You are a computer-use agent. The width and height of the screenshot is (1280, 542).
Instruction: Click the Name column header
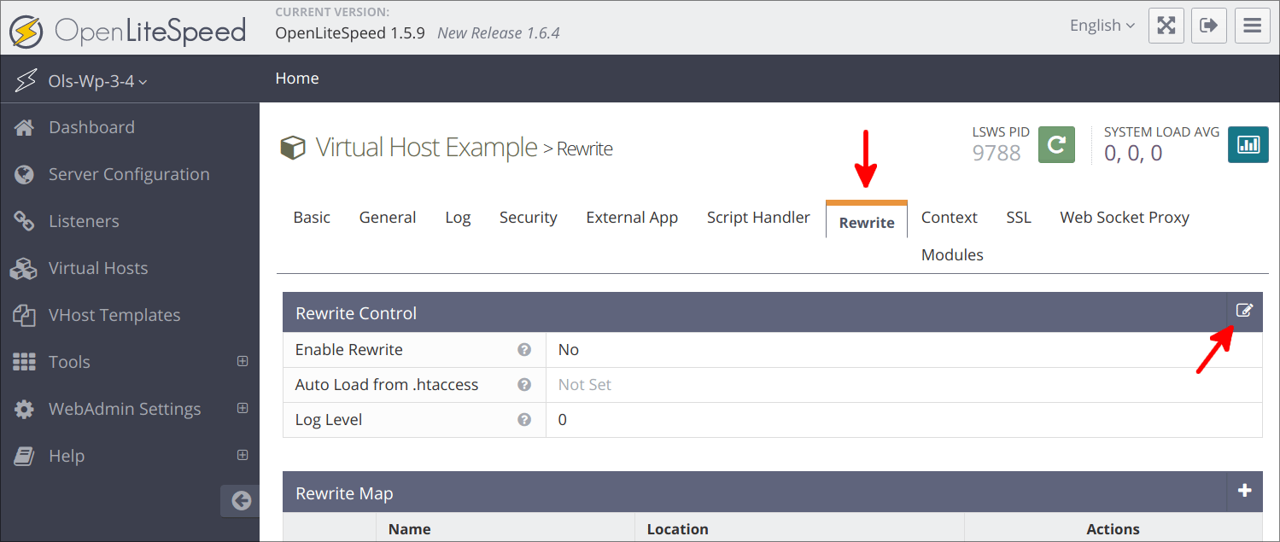[x=409, y=529]
